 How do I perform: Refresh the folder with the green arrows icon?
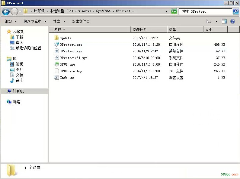(x=174, y=11)
